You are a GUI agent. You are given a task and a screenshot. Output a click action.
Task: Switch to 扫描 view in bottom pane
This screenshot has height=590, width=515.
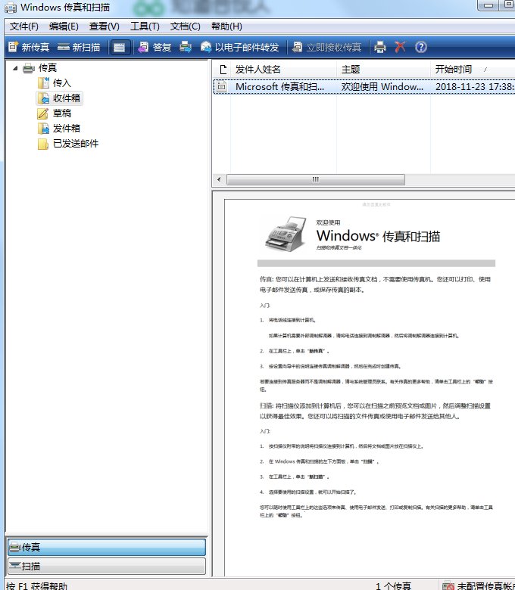click(106, 566)
